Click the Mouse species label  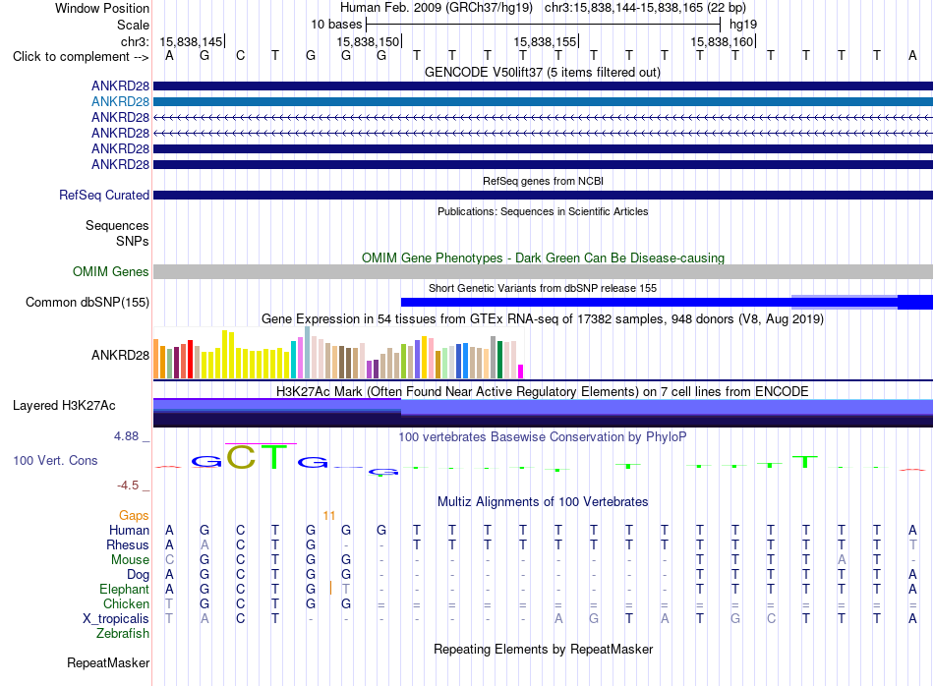[x=130, y=560]
